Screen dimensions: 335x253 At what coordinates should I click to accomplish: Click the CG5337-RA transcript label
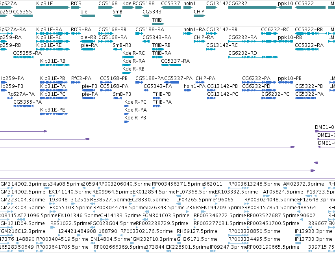(176, 61)
